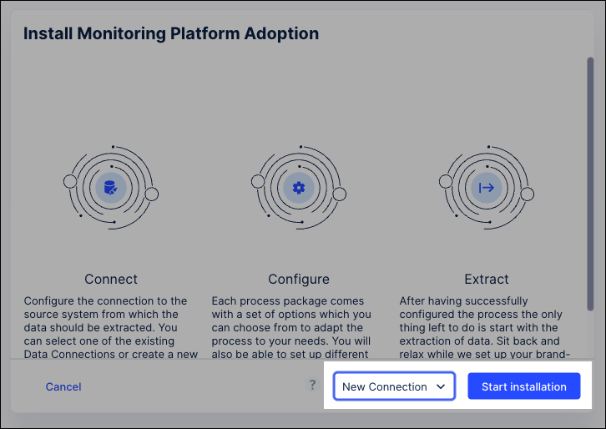Expand the chevron arrow beside New Connection
606x429 pixels.
click(441, 386)
